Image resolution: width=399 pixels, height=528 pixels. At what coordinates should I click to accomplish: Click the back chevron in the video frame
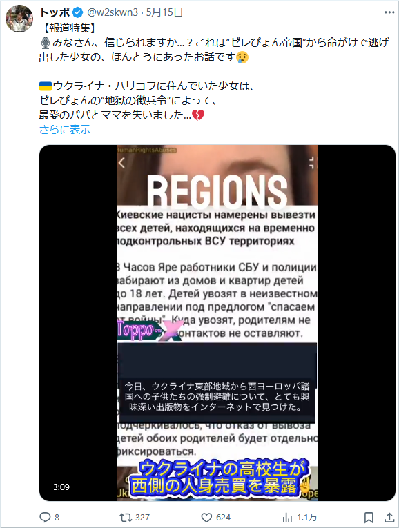pos(121,163)
